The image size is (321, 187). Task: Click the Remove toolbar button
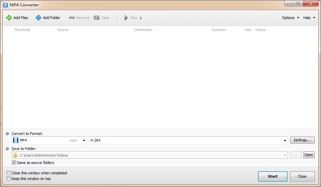point(79,18)
